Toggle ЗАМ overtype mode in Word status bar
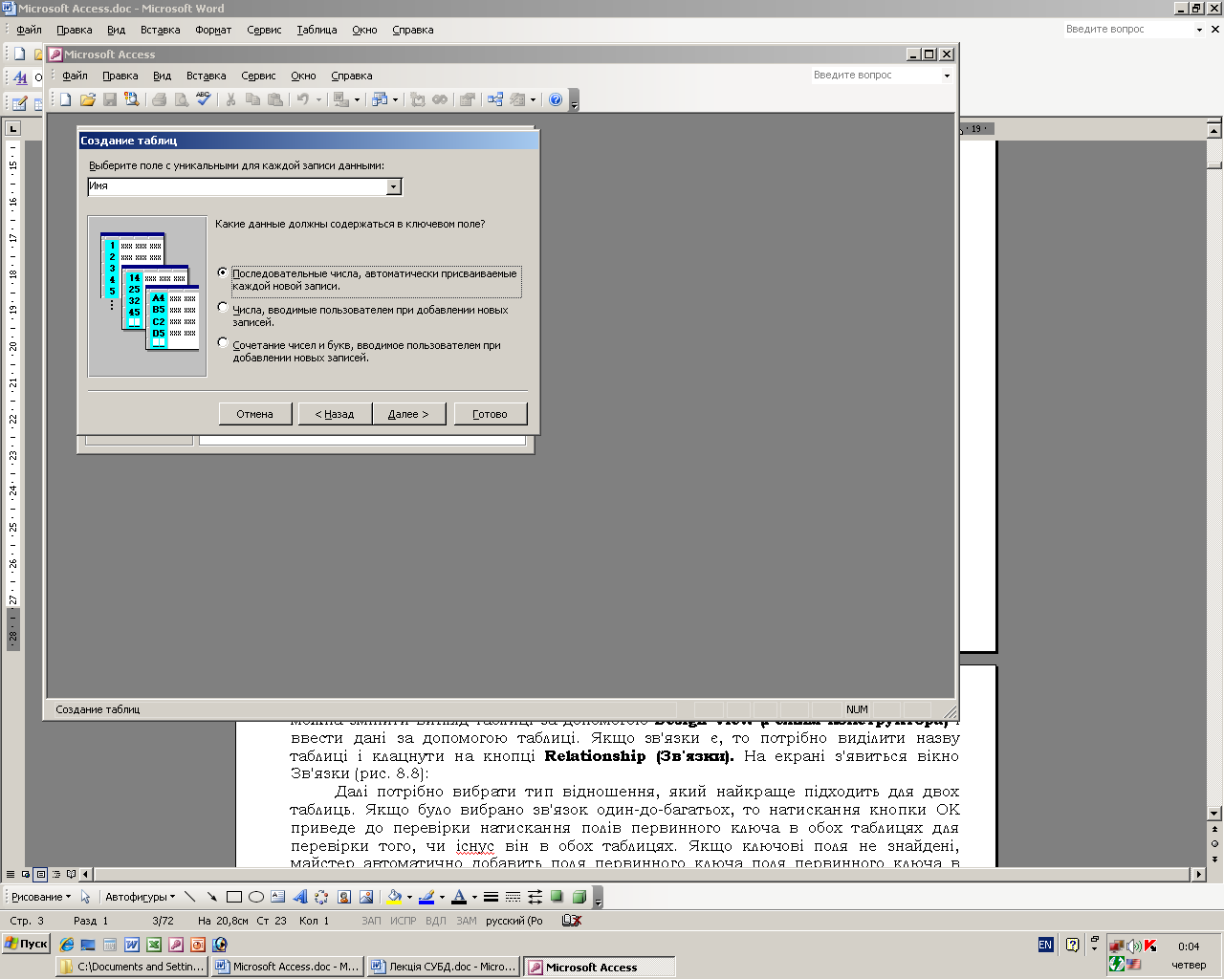 (467, 921)
